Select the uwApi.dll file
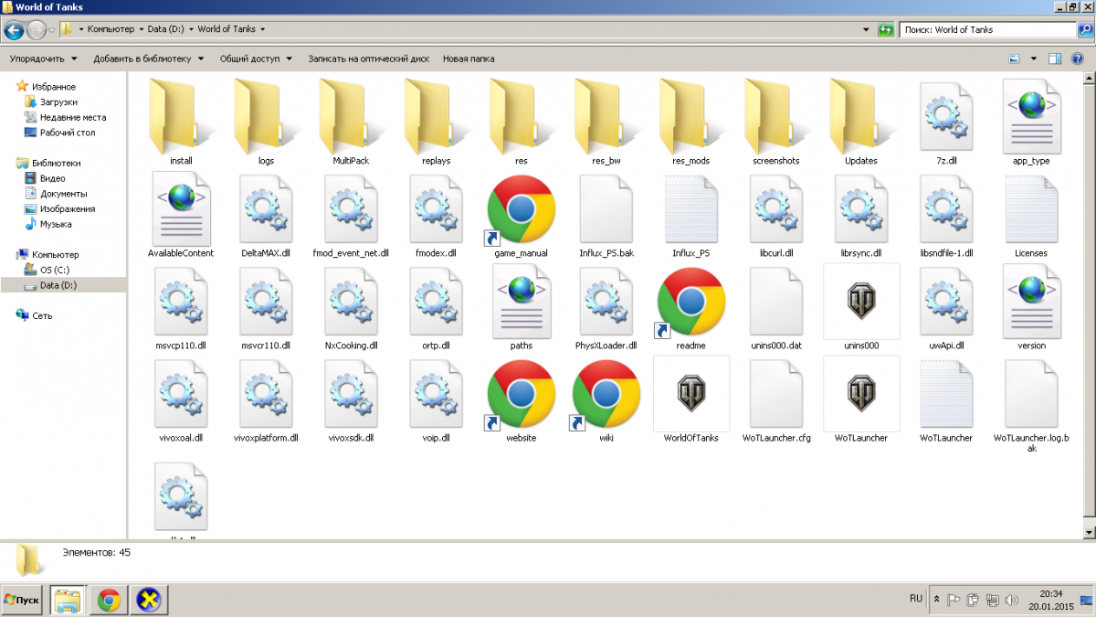The width and height of the screenshot is (1096, 617). click(x=946, y=301)
